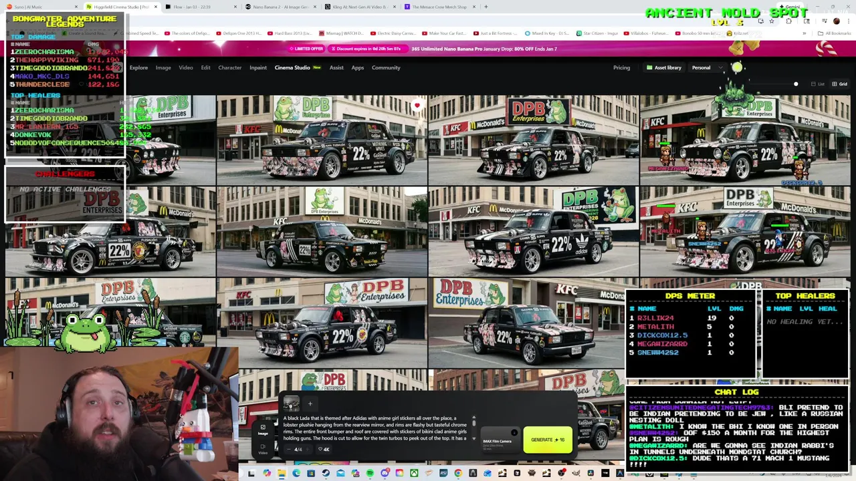Screen dimensions: 856x481
Task: Click the GENERATE button
Action: click(548, 440)
